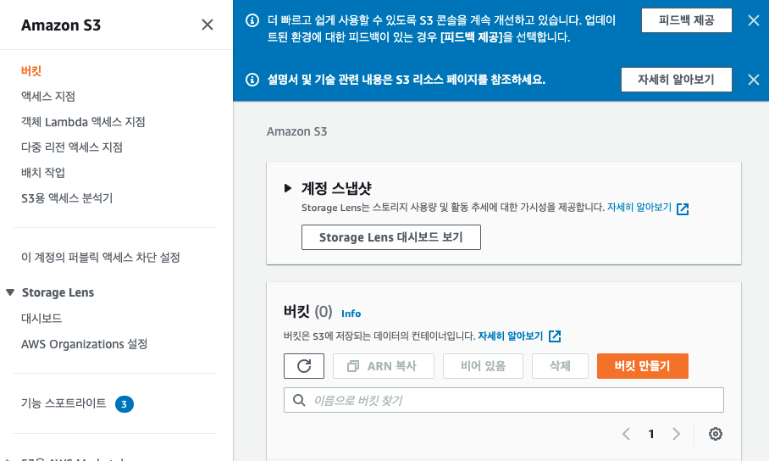The width and height of the screenshot is (769, 461).
Task: Go to next page of buckets
Action: tap(677, 434)
